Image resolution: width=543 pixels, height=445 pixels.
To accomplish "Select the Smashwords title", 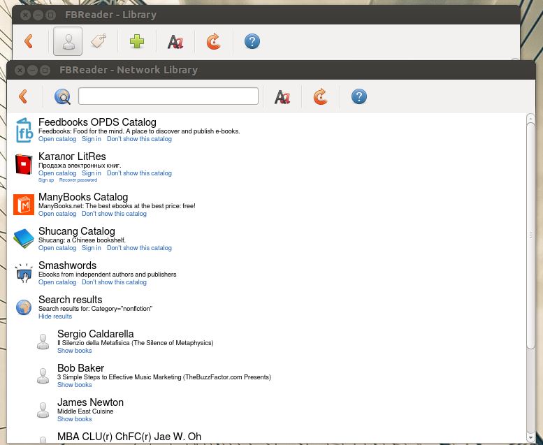I will click(67, 265).
